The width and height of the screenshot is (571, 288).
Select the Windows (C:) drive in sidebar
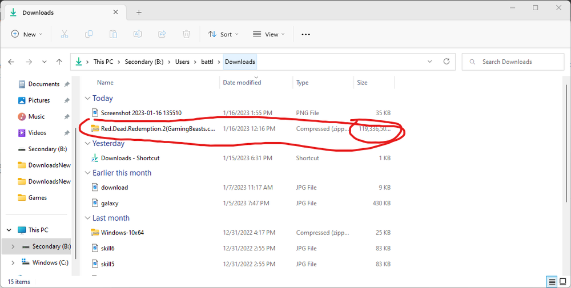click(50, 262)
